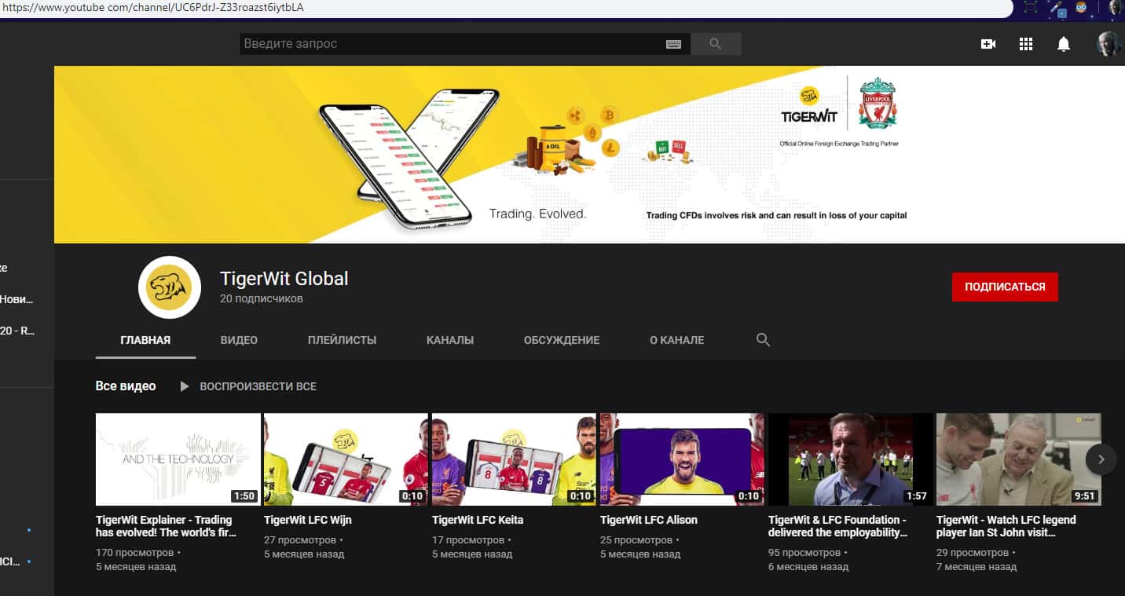Viewport: 1125px width, 596px height.
Task: Click the create video camera icon
Action: coord(988,44)
